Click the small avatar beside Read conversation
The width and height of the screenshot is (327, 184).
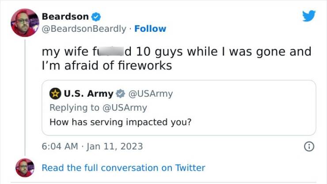point(24,168)
